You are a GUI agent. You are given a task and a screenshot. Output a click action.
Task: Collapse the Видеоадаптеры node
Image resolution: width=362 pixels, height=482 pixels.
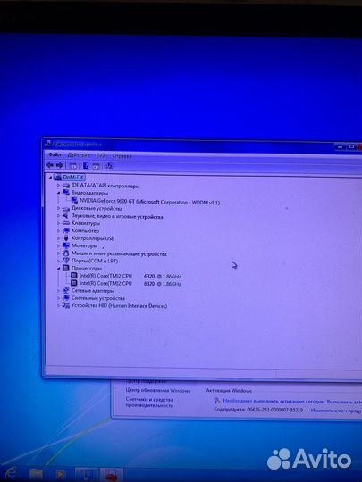tap(58, 193)
